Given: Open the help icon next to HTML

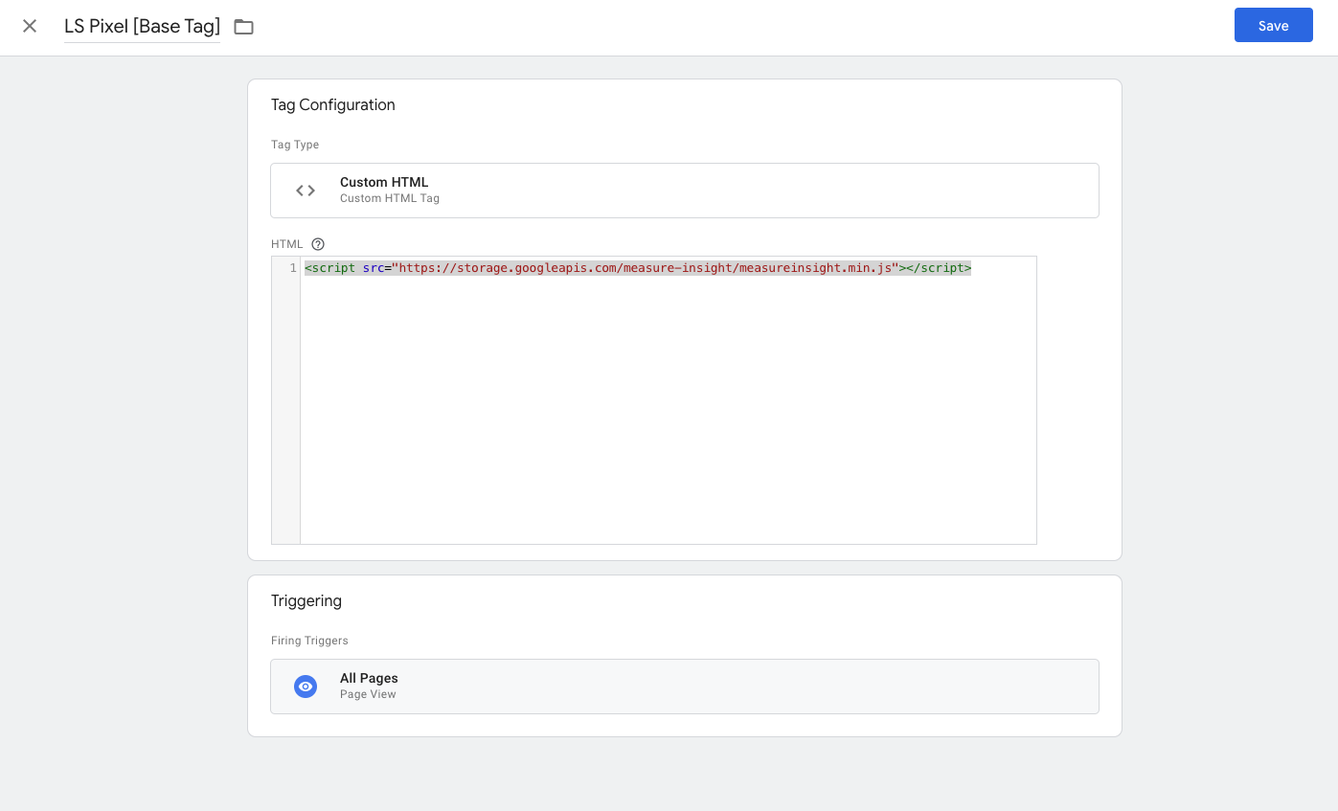Looking at the screenshot, I should click(318, 244).
